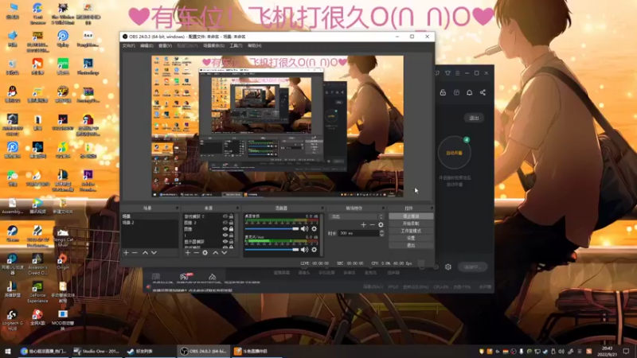
Task: Click the 退出 button in companion window
Action: click(474, 118)
